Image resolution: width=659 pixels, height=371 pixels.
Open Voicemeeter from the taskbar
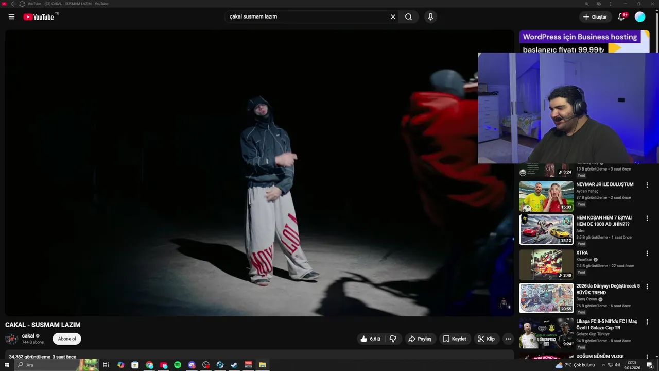[x=248, y=365]
